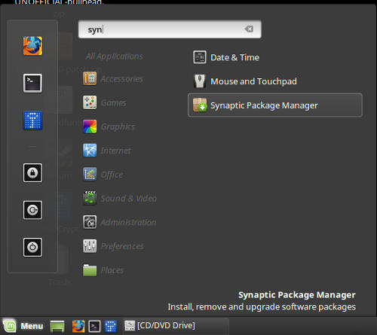Open the Date & Time result
Viewport: 377px width, 335px height.
point(275,57)
